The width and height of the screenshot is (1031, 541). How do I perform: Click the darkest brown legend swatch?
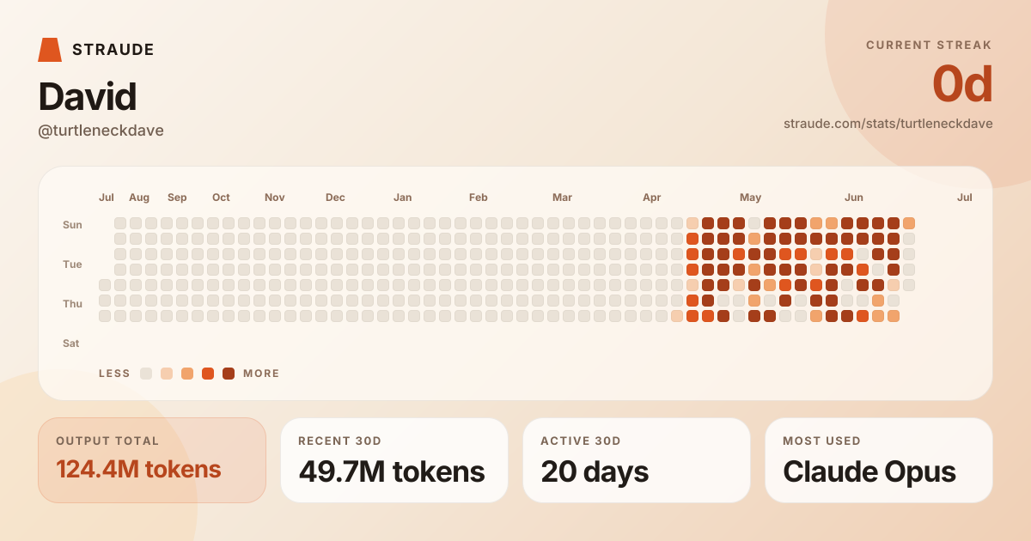point(229,374)
